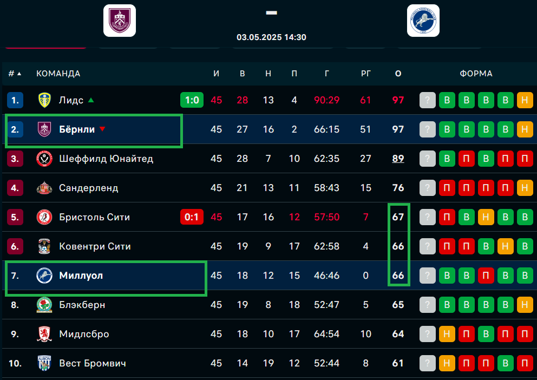
Task: Open the Coventry City crest icon
Action: pyautogui.click(x=44, y=246)
